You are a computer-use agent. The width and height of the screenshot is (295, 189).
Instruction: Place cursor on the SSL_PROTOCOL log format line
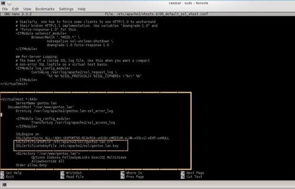click(94, 76)
